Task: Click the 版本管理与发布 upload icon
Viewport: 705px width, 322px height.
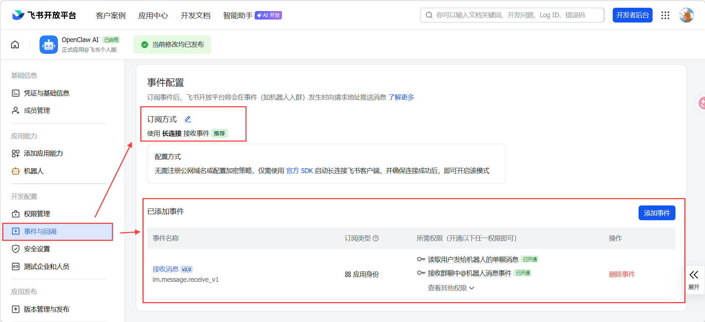Action: click(x=16, y=309)
